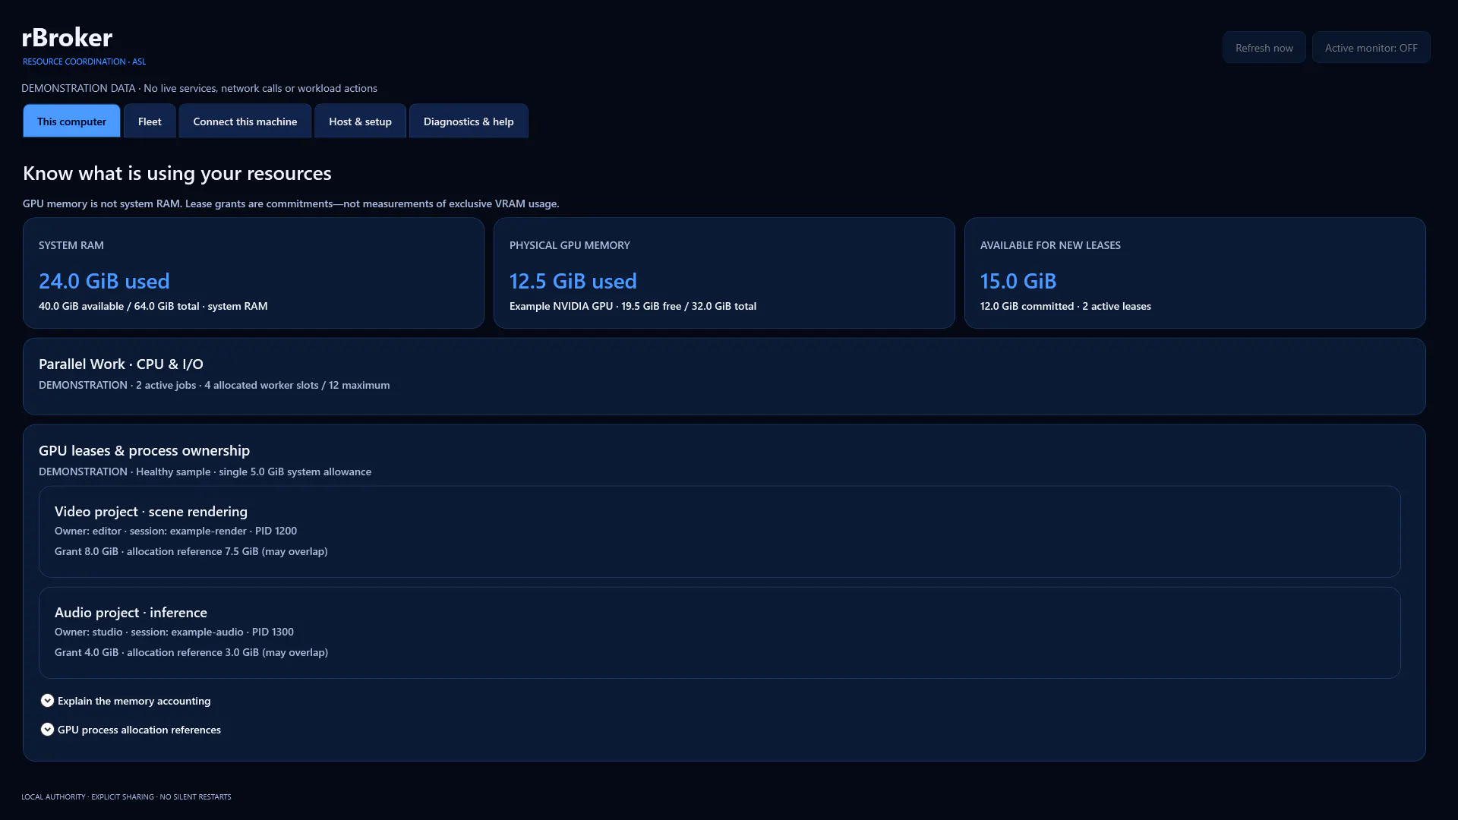1458x820 pixels.
Task: Click 'Example NVIDIA GPU · 19.5 GiB free' text
Action: 595,306
